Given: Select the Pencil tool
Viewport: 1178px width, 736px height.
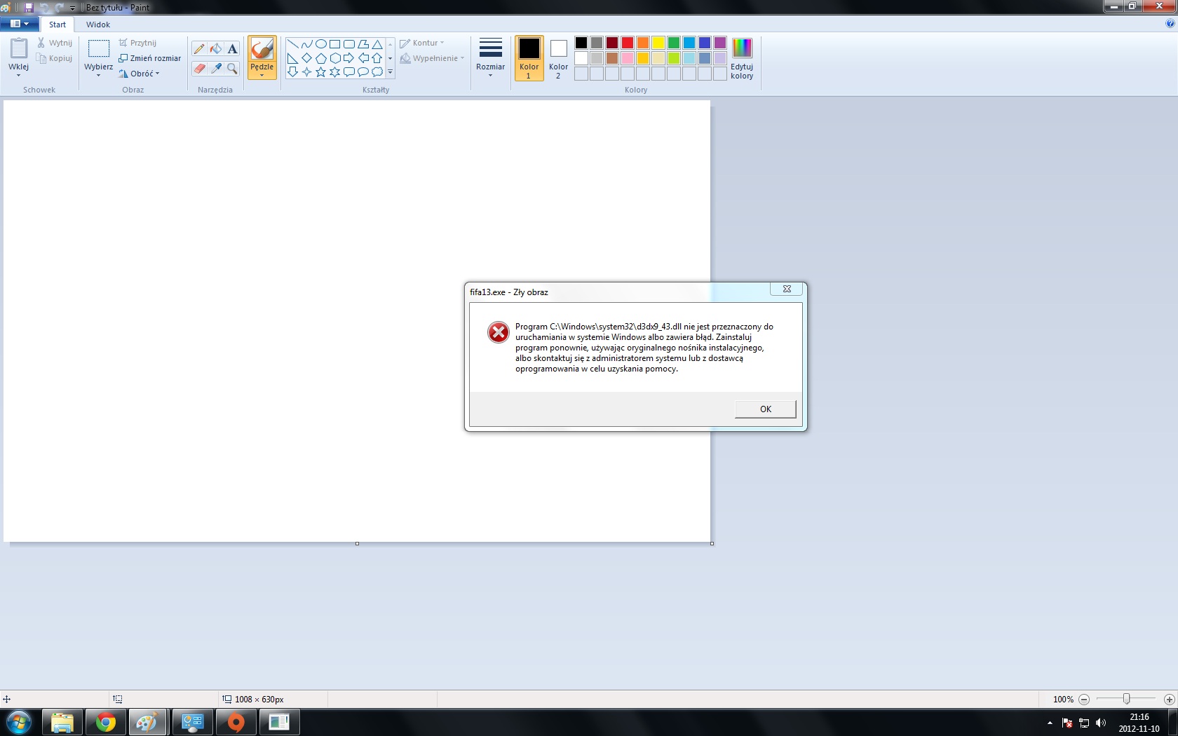Looking at the screenshot, I should (x=199, y=48).
